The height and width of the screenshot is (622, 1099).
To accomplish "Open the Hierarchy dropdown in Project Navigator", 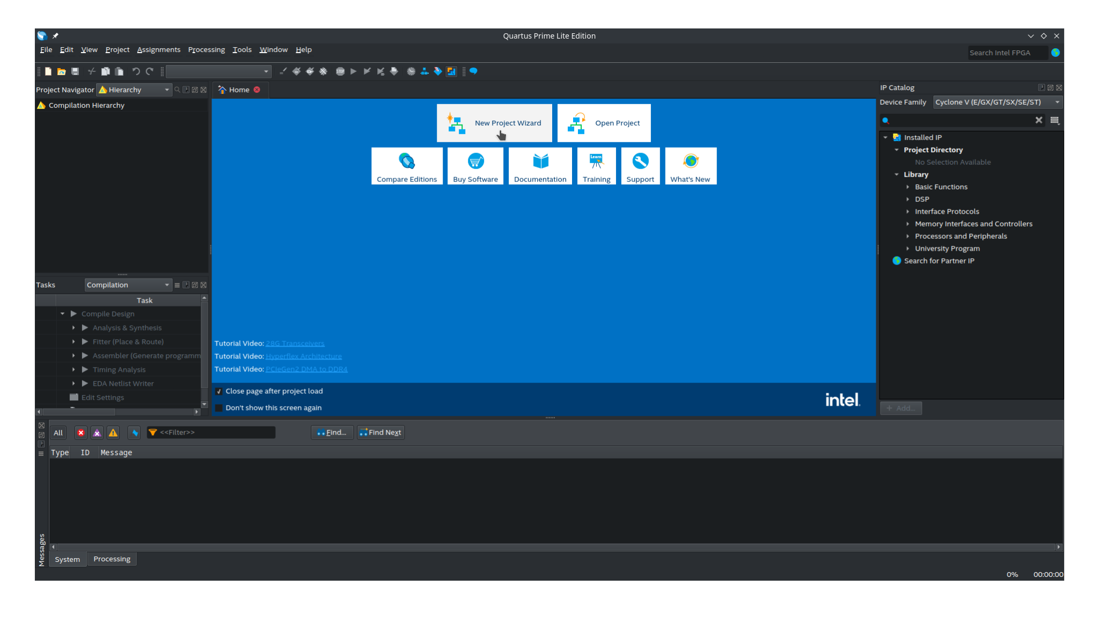I will (x=134, y=90).
